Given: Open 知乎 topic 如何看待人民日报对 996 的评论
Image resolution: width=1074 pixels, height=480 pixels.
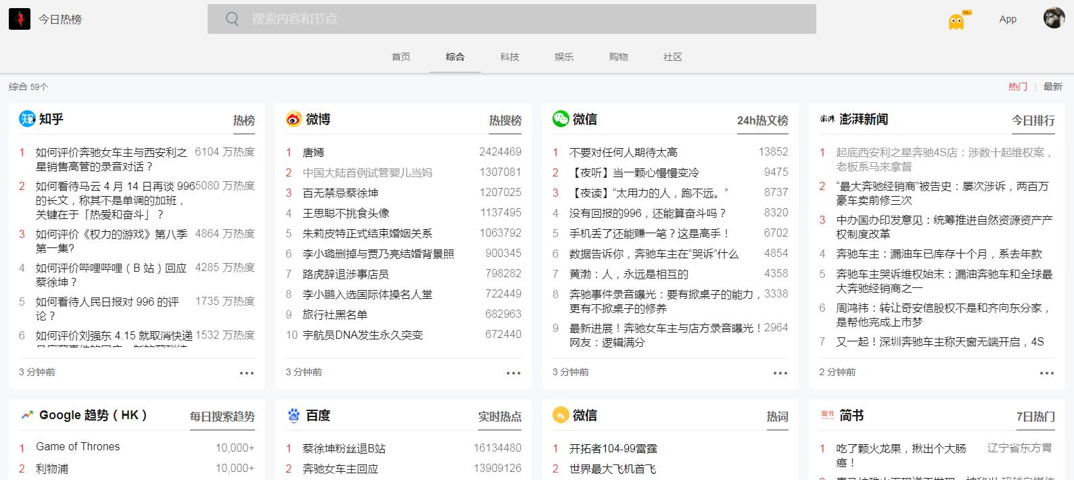Looking at the screenshot, I should pyautogui.click(x=108, y=308).
